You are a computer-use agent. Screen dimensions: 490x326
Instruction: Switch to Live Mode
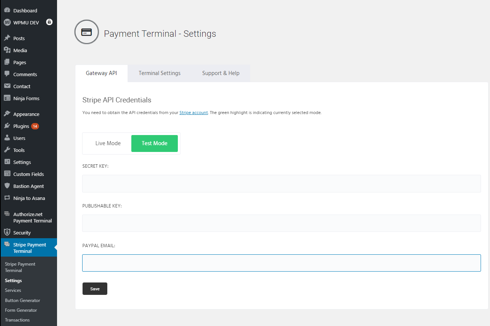(x=108, y=143)
